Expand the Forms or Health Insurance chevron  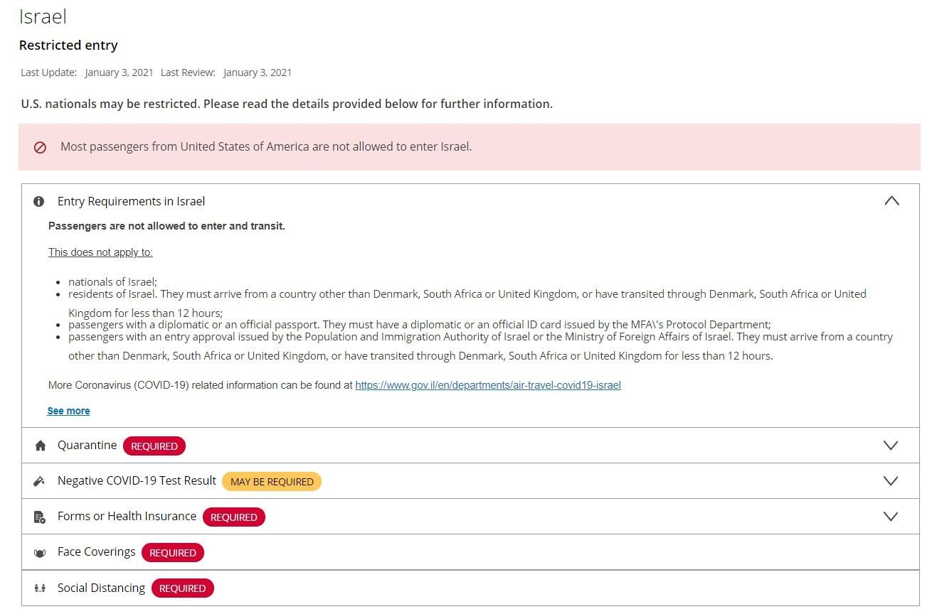pyautogui.click(x=890, y=517)
